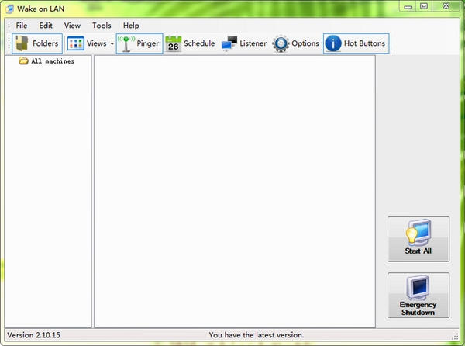Viewport: 465px width, 346px height.
Task: Open the Tools menu
Action: pyautogui.click(x=102, y=26)
